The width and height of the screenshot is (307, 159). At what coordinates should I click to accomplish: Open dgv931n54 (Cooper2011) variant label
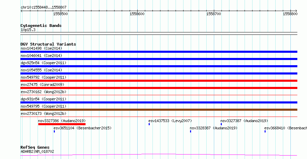click(43, 99)
